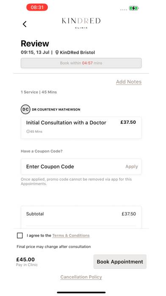Click the clock icon beside 45 Mins
The width and height of the screenshot is (166, 296).
pyautogui.click(x=28, y=131)
